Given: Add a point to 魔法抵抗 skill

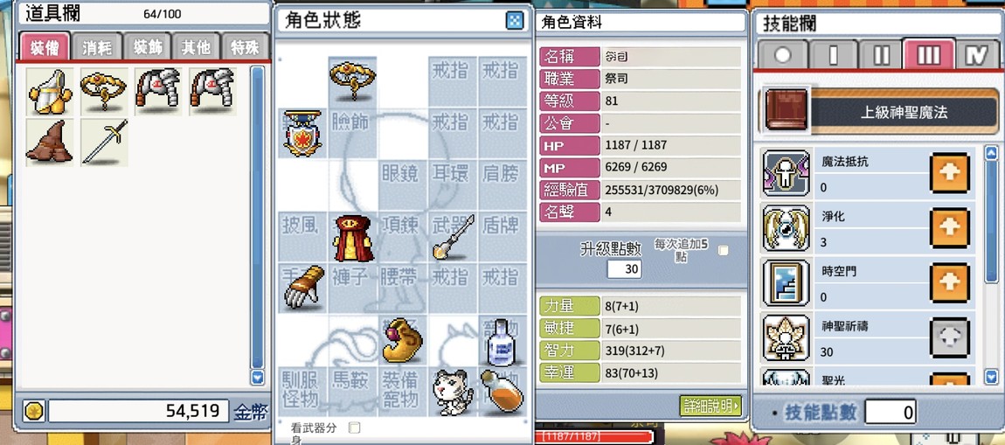Looking at the screenshot, I should click(x=949, y=174).
